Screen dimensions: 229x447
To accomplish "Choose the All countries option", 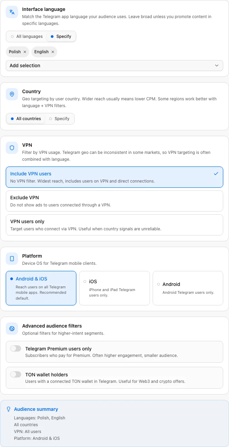I will (26, 119).
